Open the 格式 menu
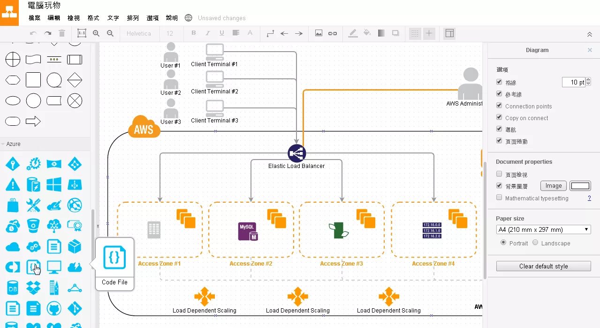Image resolution: width=600 pixels, height=328 pixels. click(x=93, y=18)
